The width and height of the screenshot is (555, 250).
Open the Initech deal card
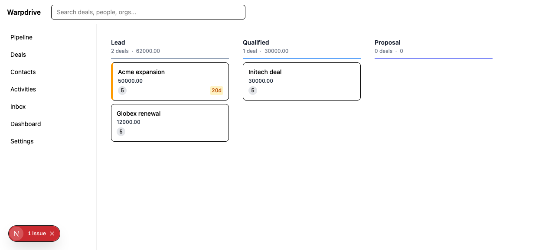tap(302, 81)
